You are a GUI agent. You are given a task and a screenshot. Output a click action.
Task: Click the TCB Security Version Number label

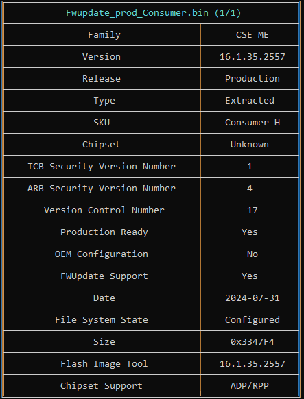(x=102, y=166)
